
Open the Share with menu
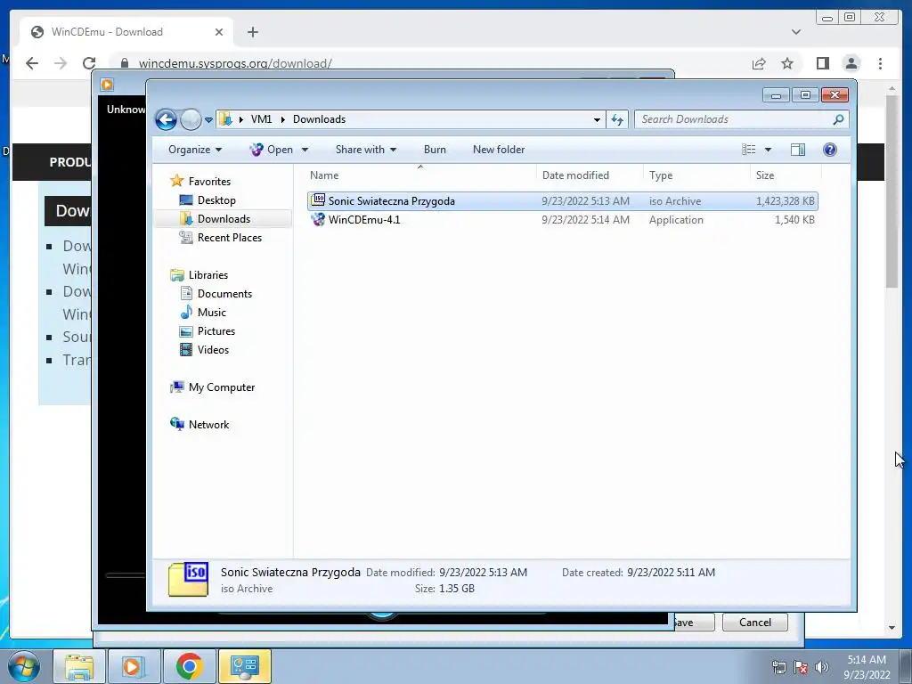coord(366,150)
